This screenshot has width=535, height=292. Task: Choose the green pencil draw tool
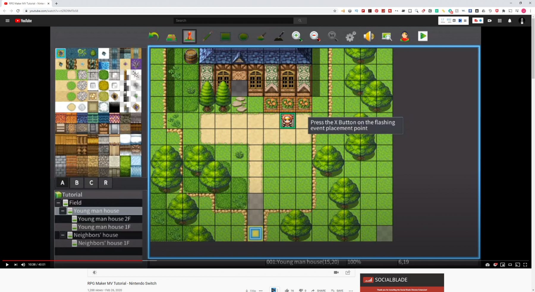pos(207,36)
